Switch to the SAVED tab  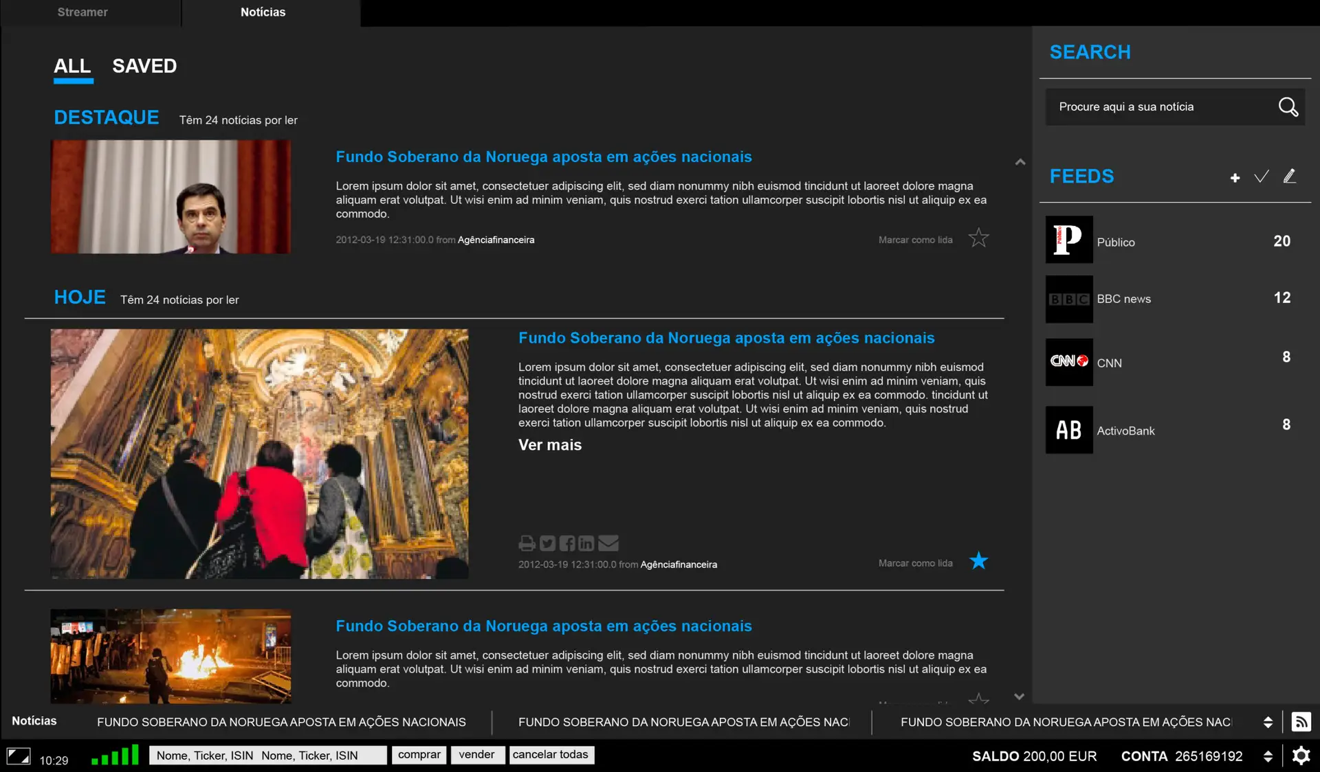pos(144,66)
